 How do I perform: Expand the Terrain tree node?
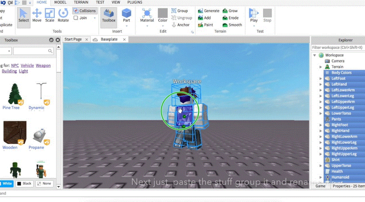320,67
